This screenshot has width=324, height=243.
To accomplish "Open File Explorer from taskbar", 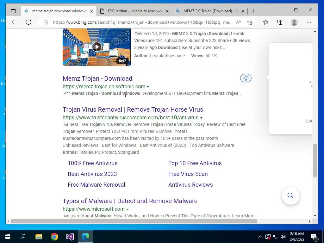I will tap(39, 237).
